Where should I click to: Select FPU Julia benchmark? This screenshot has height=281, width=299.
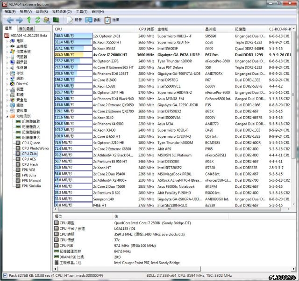29,175
